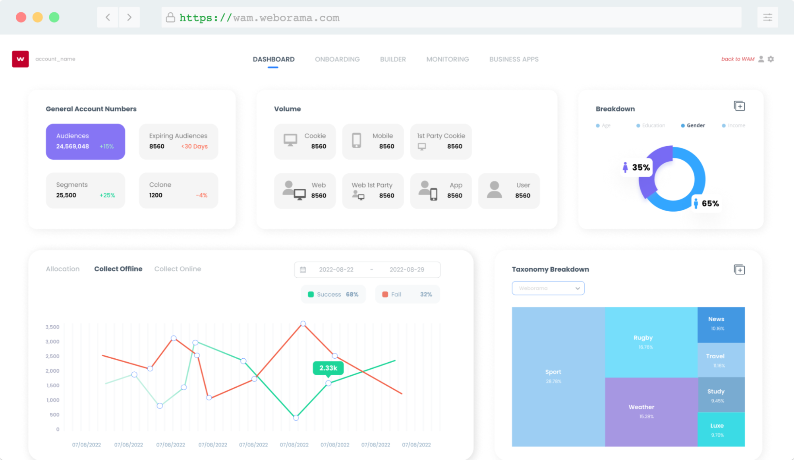Select the Collect Online chart tab
The height and width of the screenshot is (460, 794).
178,269
